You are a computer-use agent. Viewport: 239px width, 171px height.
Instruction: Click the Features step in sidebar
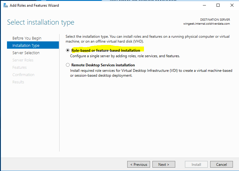[19, 67]
